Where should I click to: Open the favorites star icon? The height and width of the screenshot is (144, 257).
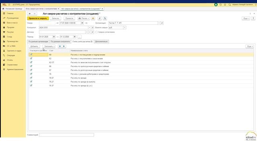225,4
